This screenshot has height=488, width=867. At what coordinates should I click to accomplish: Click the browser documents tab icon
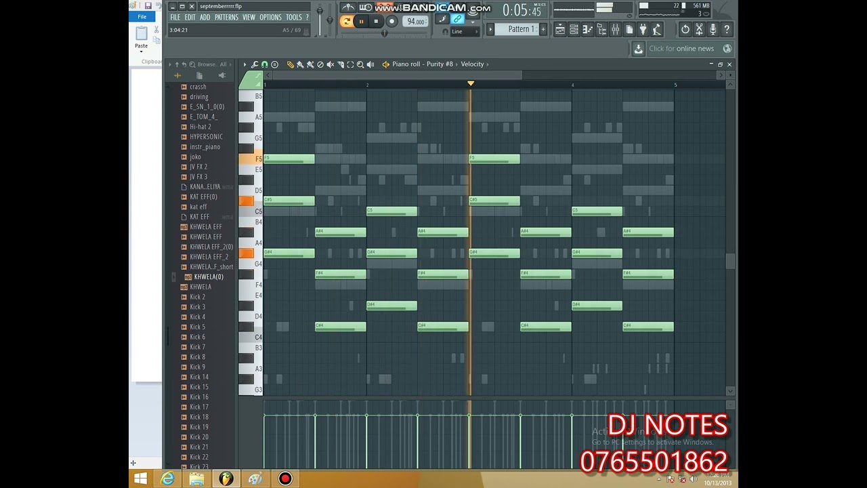(199, 76)
